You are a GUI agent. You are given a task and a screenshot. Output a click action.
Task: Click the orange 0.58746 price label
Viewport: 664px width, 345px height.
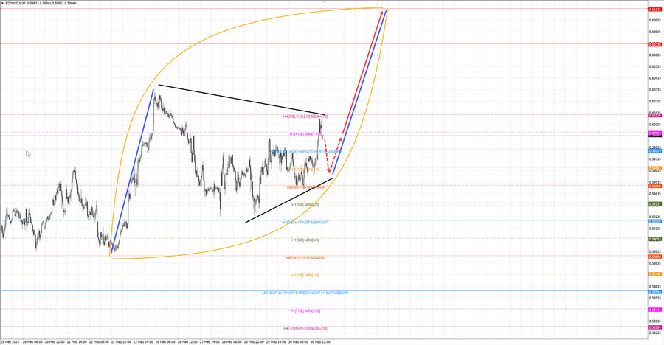tap(655, 274)
